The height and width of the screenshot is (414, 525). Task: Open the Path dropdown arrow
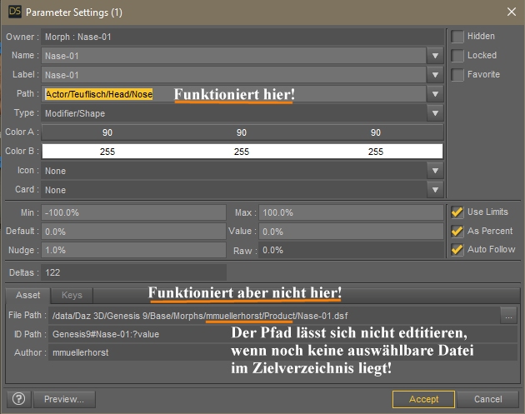[x=435, y=94]
